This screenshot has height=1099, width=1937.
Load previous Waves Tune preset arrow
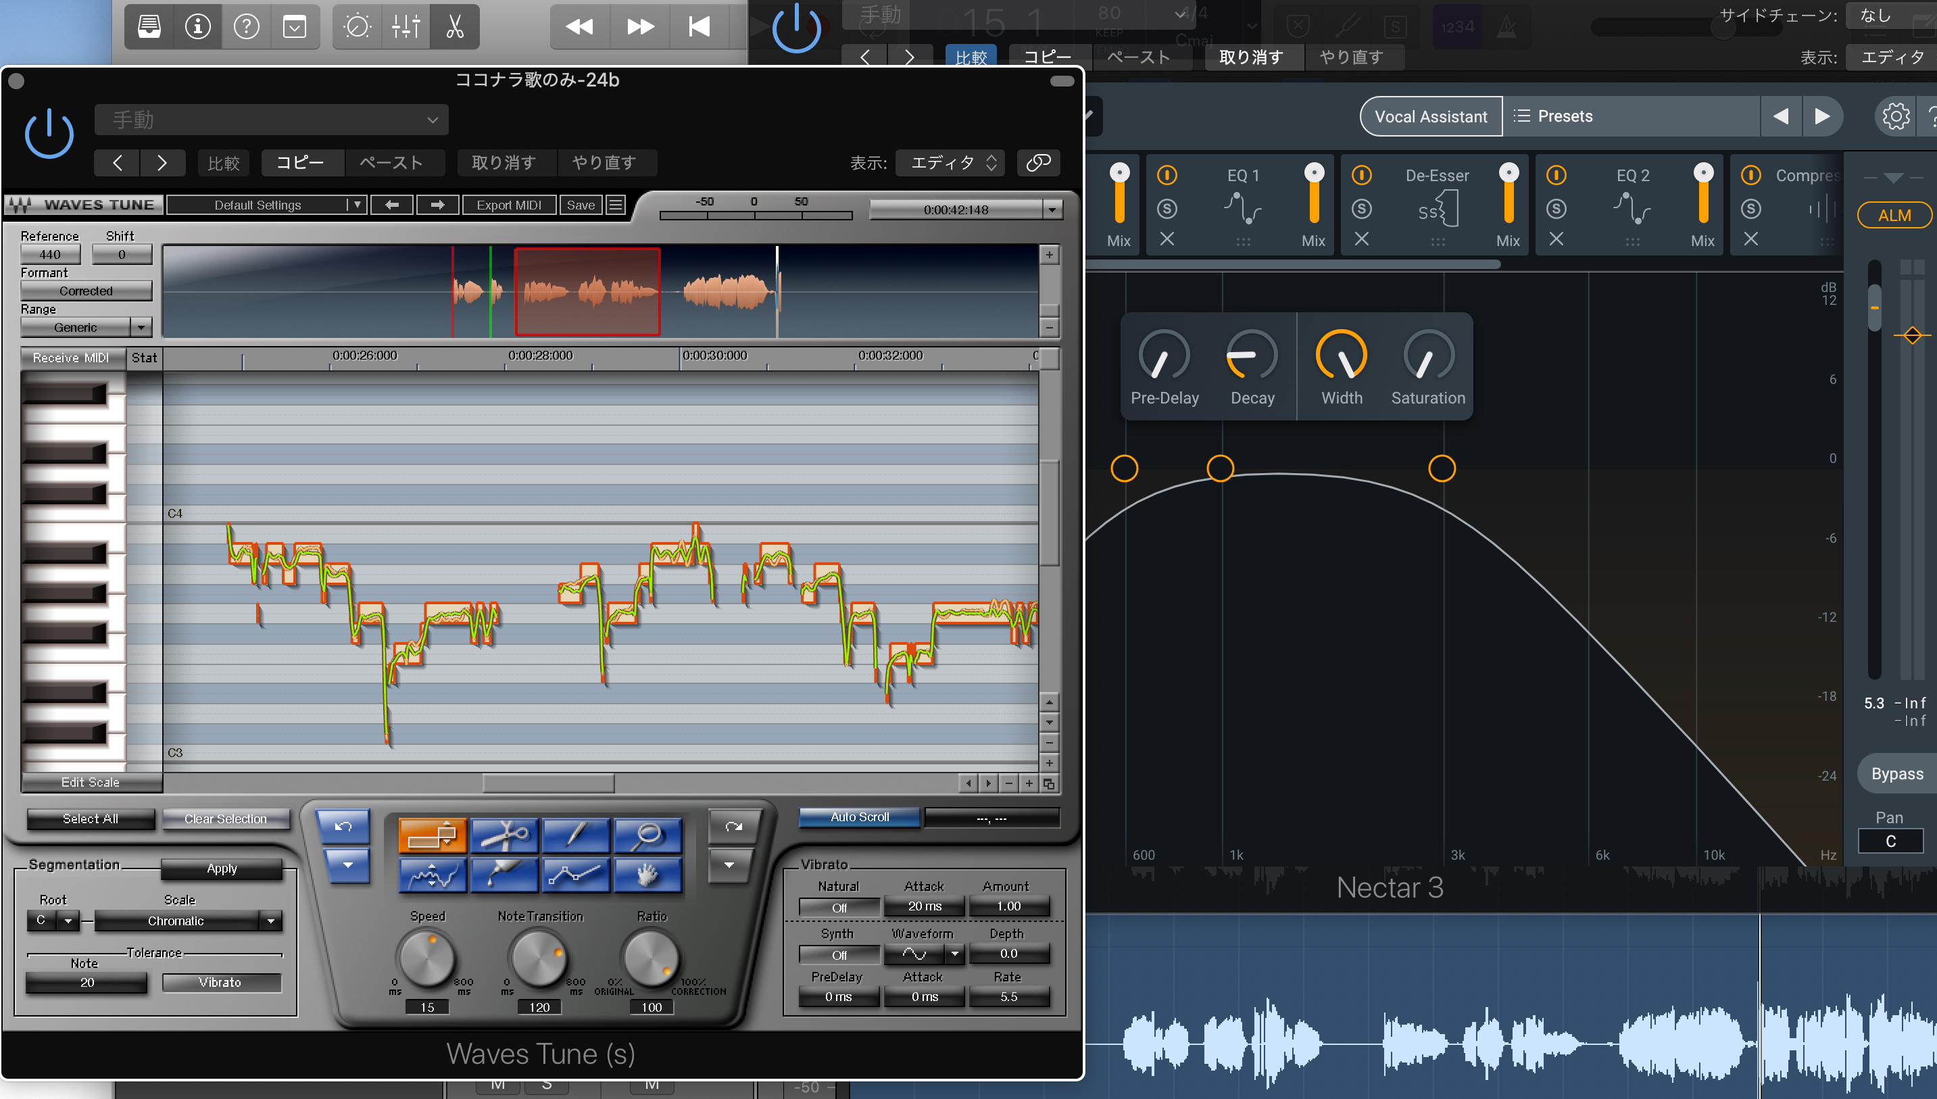[391, 205]
